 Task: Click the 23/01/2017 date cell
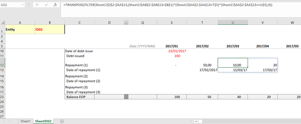[x=172, y=51]
